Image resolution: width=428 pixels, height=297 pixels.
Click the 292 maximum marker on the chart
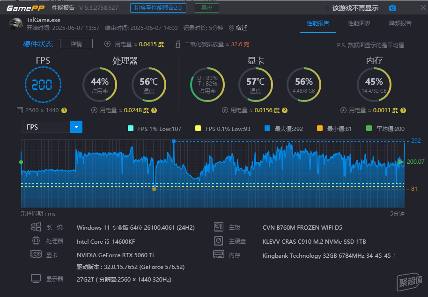click(174, 141)
